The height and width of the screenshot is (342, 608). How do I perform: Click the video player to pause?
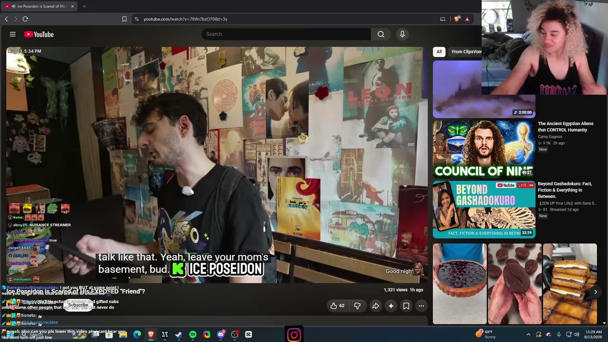(x=217, y=164)
